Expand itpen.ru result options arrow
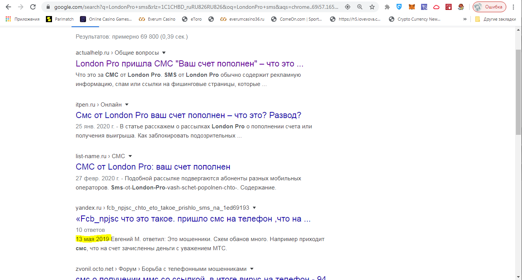This screenshot has width=522, height=280. (127, 105)
